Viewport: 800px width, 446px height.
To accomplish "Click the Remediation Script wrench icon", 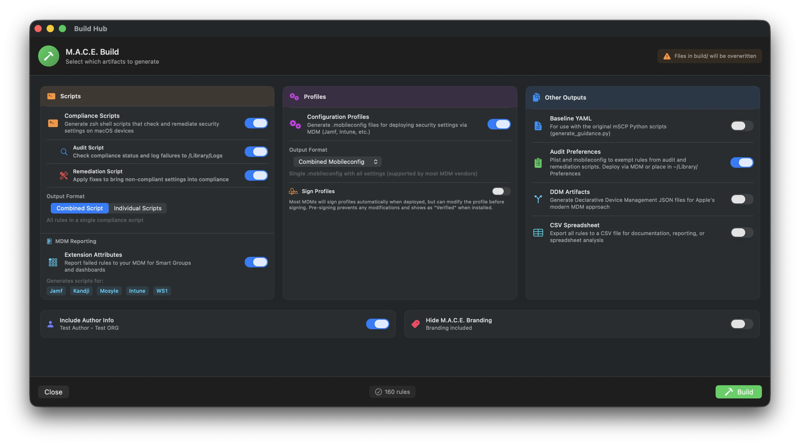I will pos(64,175).
